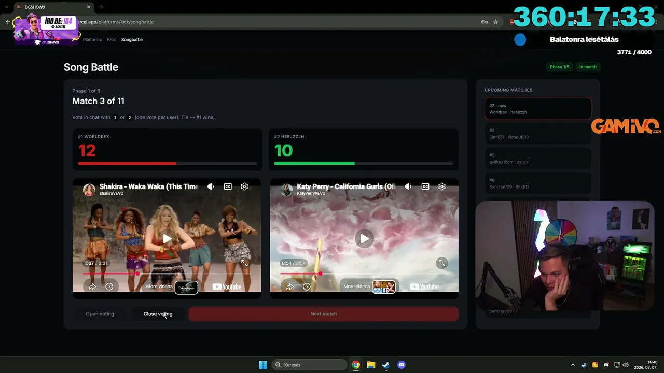664x373 pixels.
Task: Select upcoming match #5 gyilkos12cm · csucsi
Action: (x=538, y=159)
